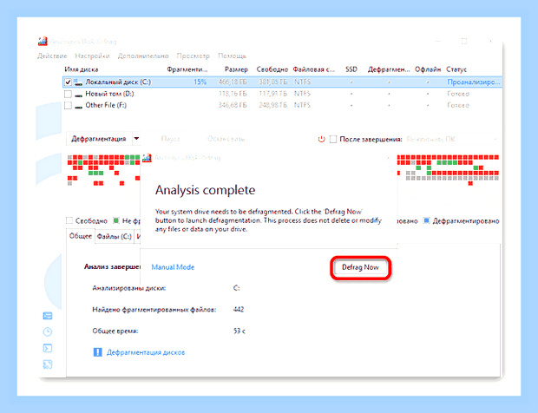This screenshot has width=538, height=413.
Task: Click the 53 с total time value
Action: pyautogui.click(x=239, y=331)
